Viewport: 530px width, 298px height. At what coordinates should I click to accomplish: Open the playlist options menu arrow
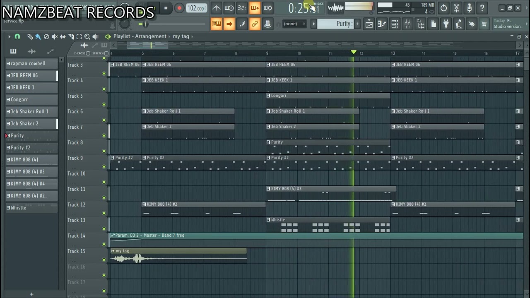[x=9, y=36]
